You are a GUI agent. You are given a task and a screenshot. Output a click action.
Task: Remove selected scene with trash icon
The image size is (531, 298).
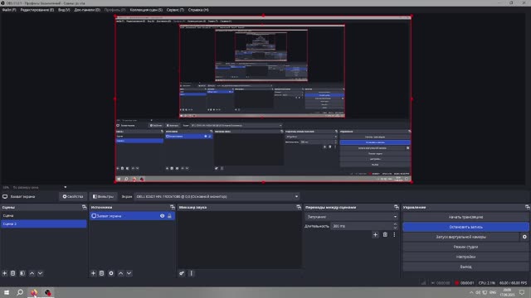click(13, 273)
